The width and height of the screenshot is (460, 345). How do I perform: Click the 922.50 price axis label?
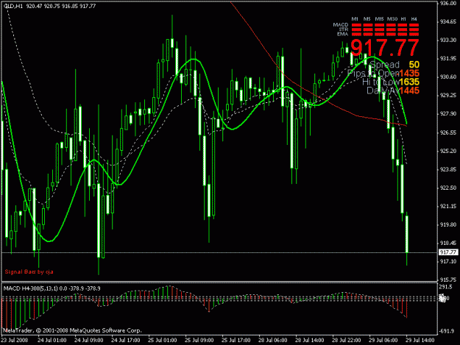coord(448,188)
